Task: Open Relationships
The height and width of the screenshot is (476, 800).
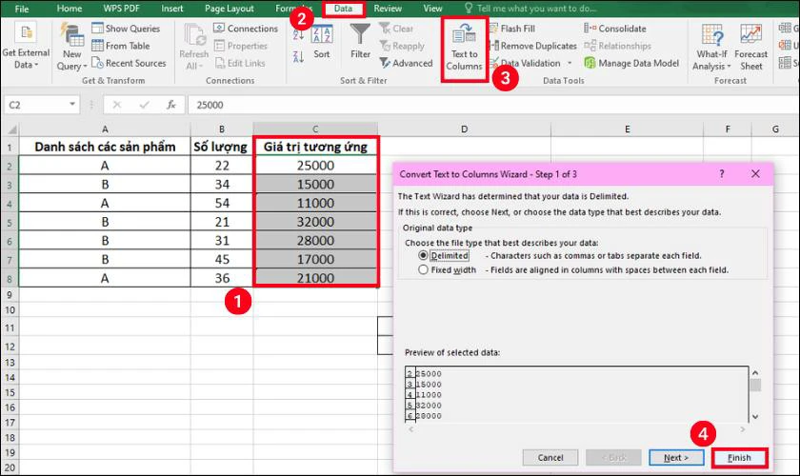Action: pyautogui.click(x=617, y=46)
